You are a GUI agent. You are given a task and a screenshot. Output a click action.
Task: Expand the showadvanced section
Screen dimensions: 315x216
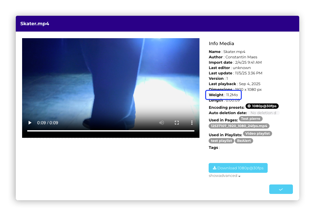224,176
